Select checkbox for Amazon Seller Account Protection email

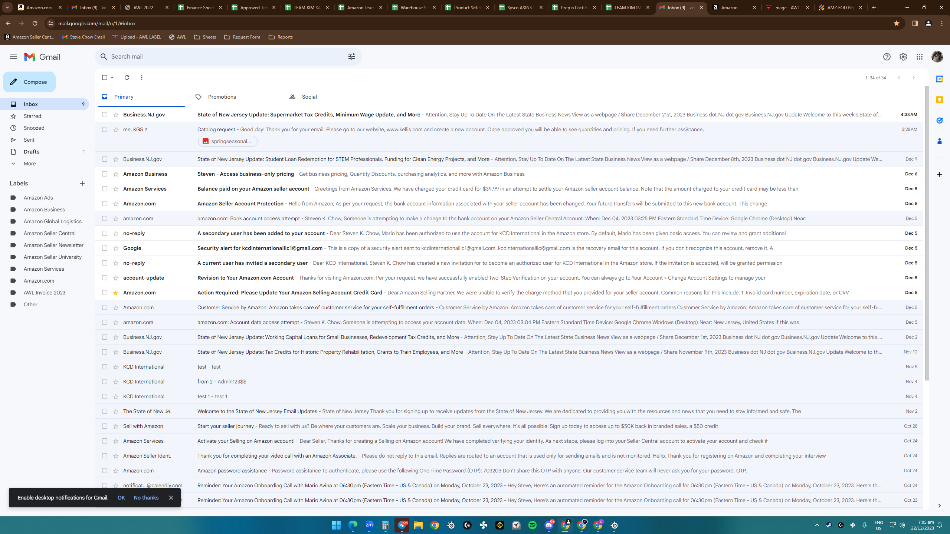(x=105, y=204)
